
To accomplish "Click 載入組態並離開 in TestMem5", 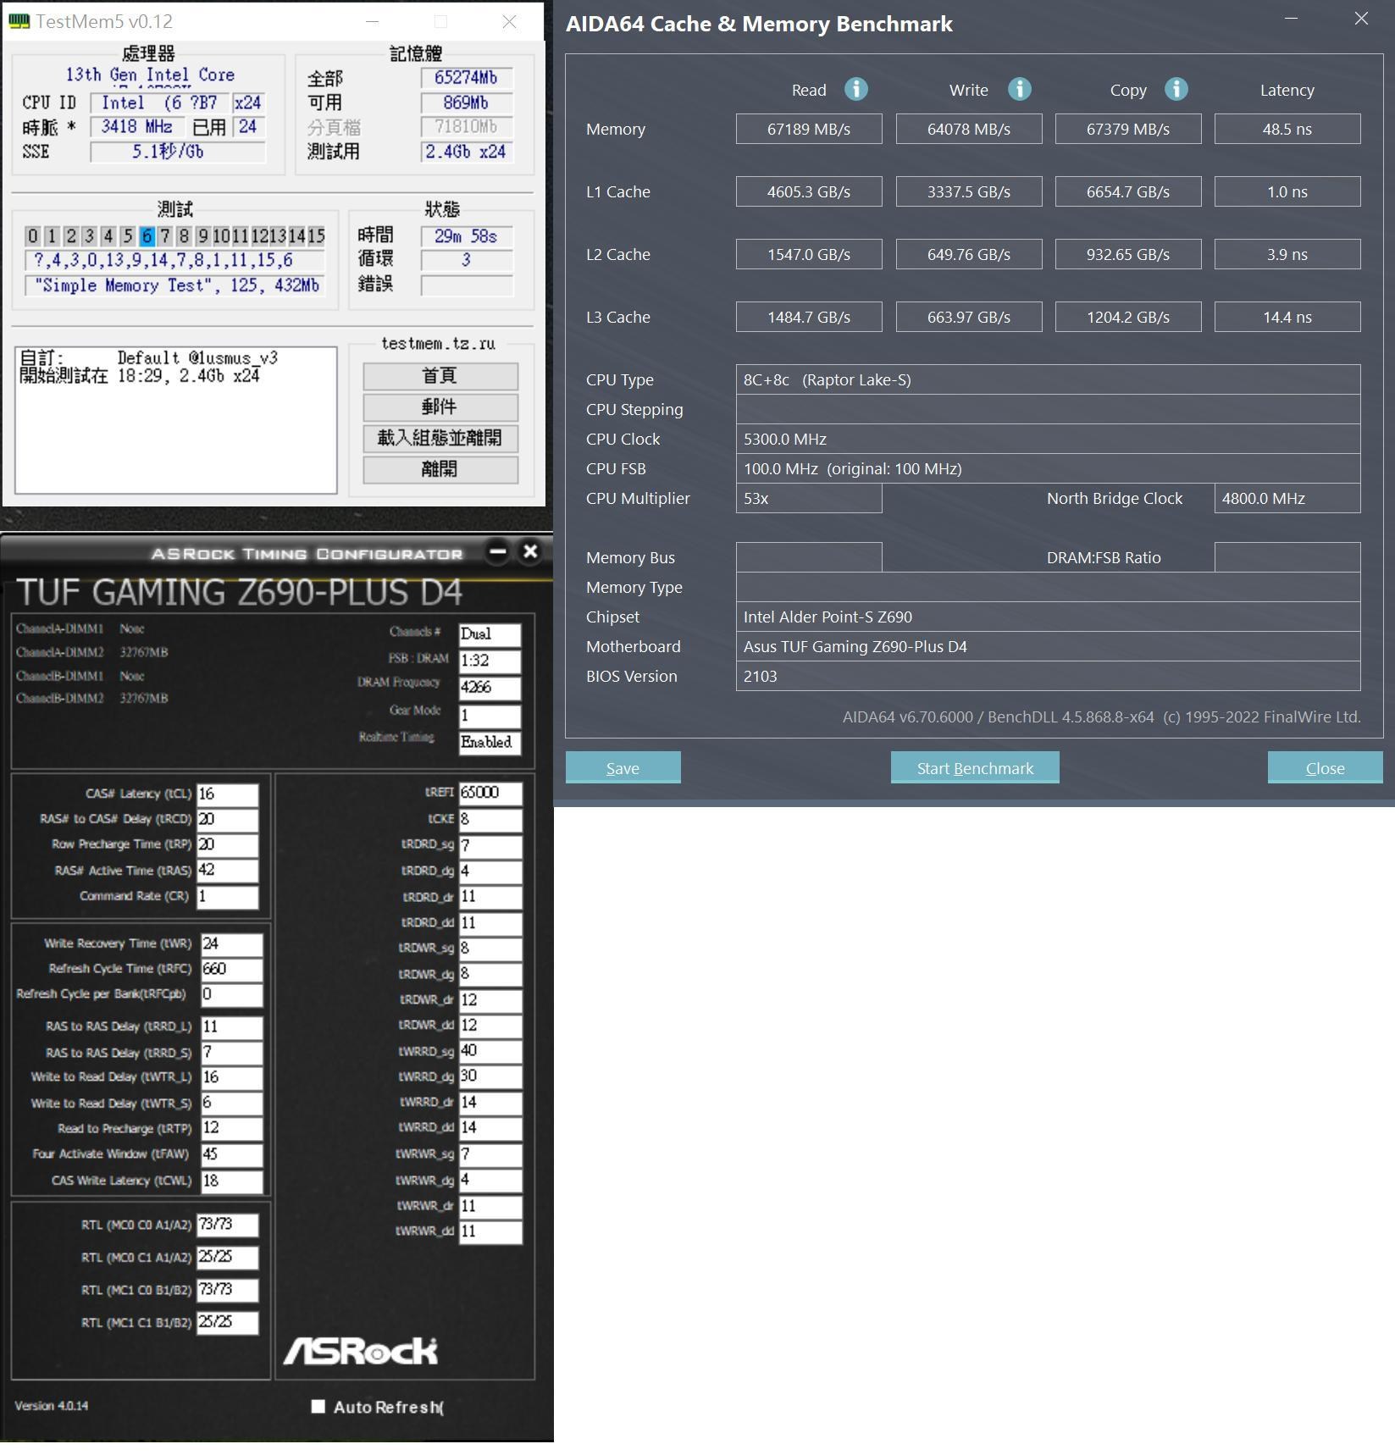I will click(440, 439).
